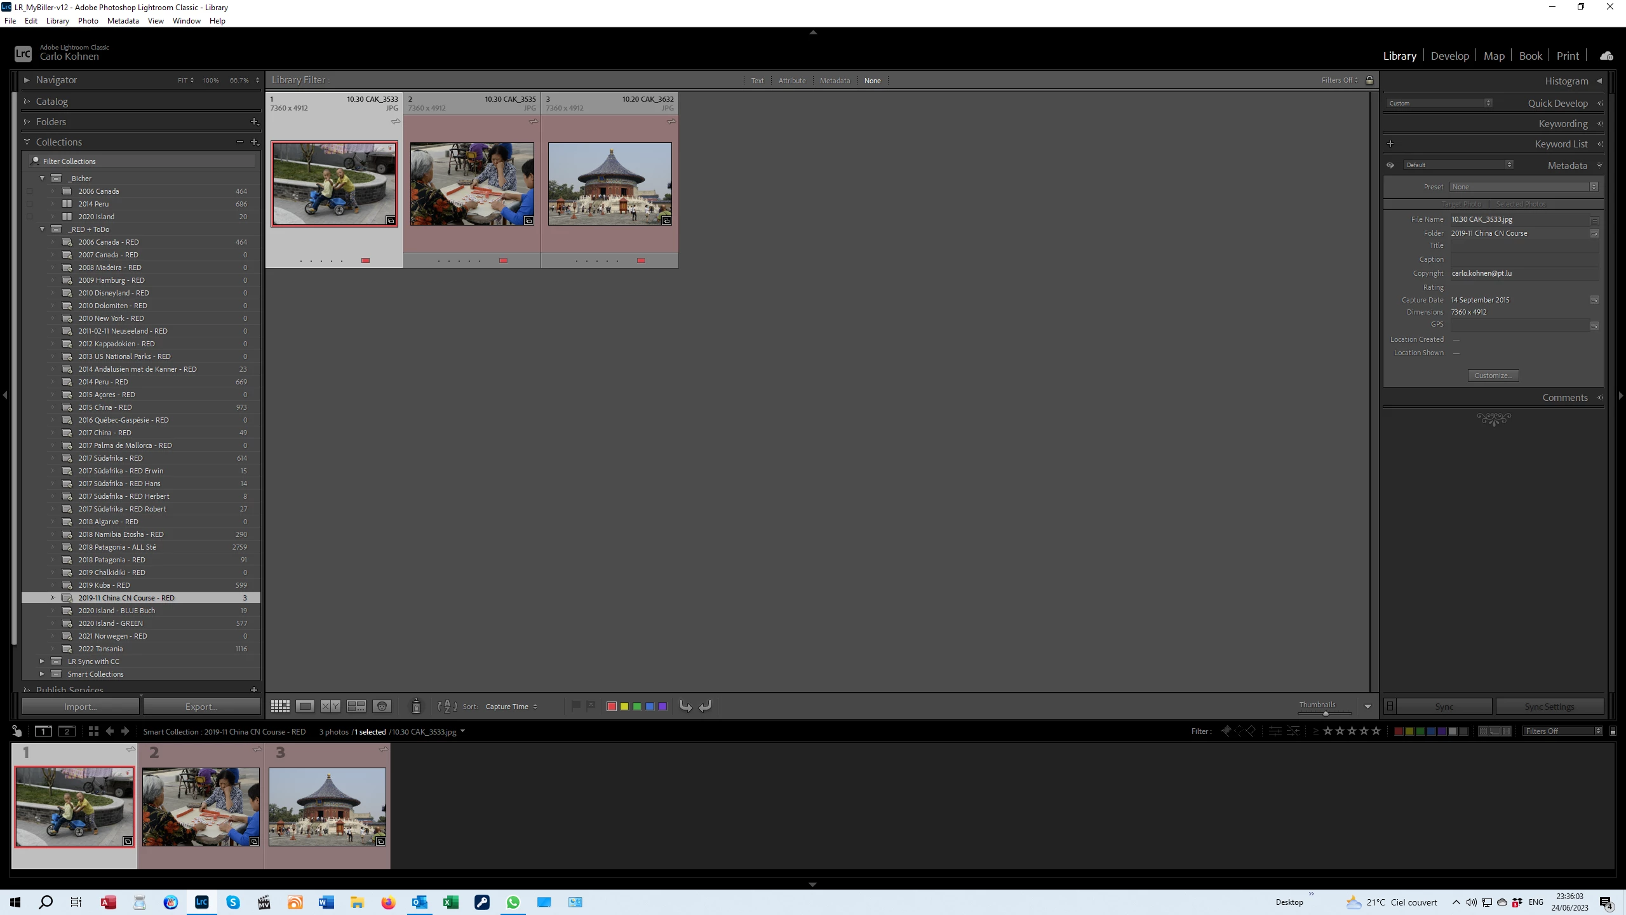This screenshot has width=1626, height=915.
Task: Click the Customize... metadata button
Action: point(1493,376)
